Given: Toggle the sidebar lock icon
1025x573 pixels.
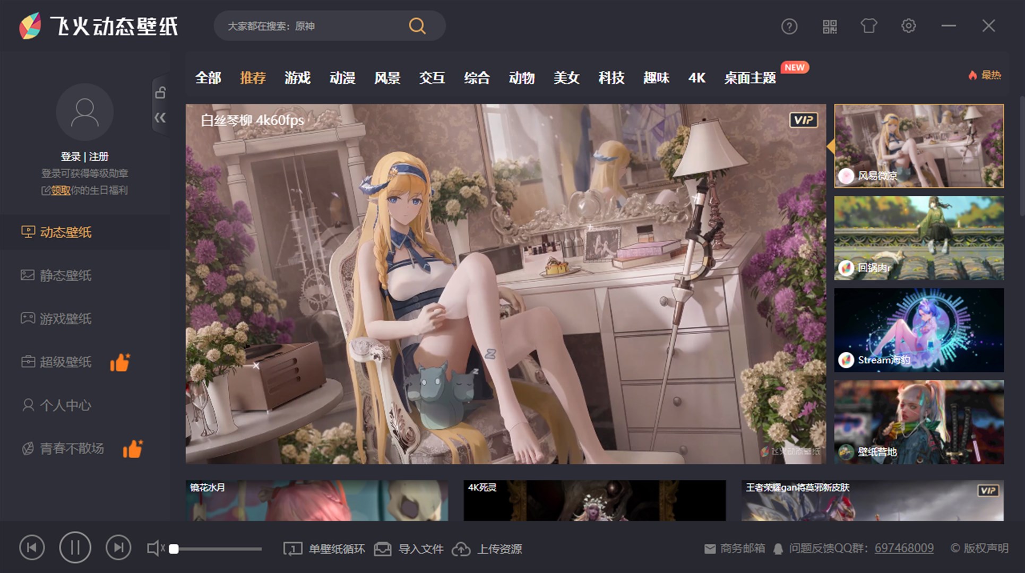Looking at the screenshot, I should 160,92.
